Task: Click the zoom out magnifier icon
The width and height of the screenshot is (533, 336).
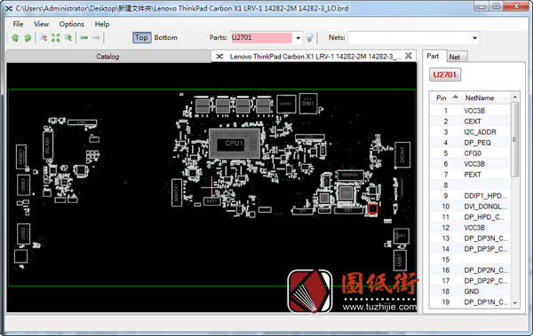Action: click(44, 37)
